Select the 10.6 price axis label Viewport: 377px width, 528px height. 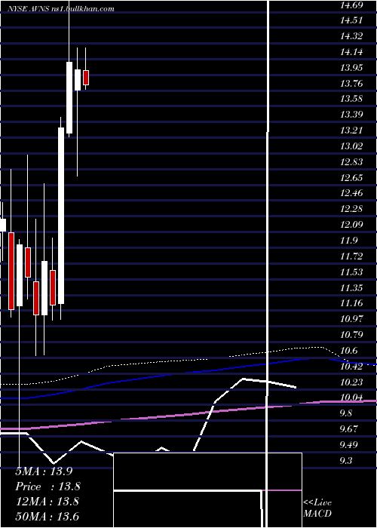[348, 351]
